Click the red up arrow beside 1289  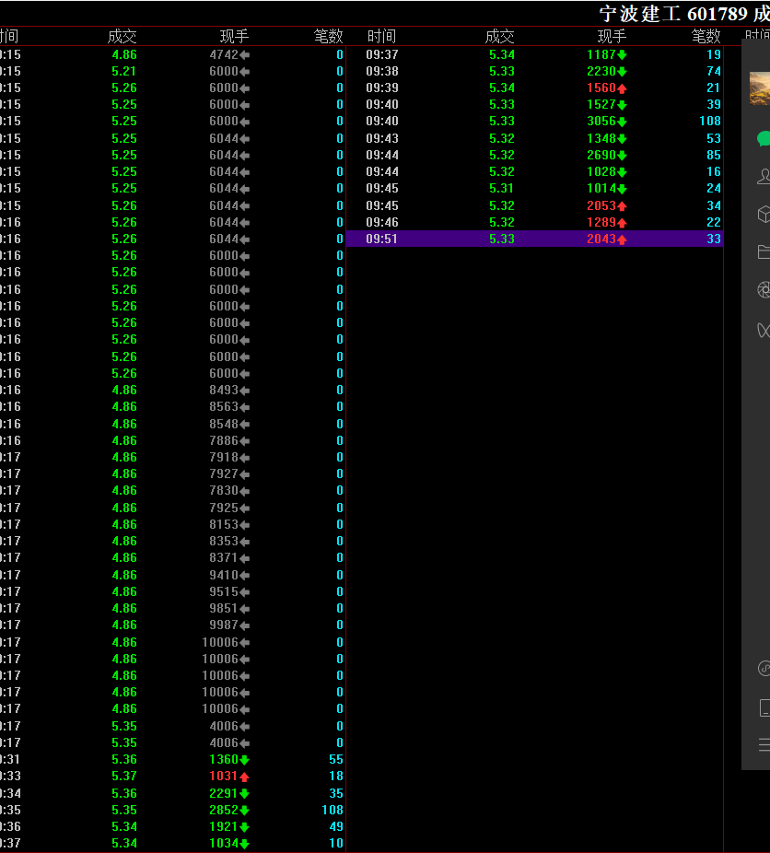(x=622, y=223)
